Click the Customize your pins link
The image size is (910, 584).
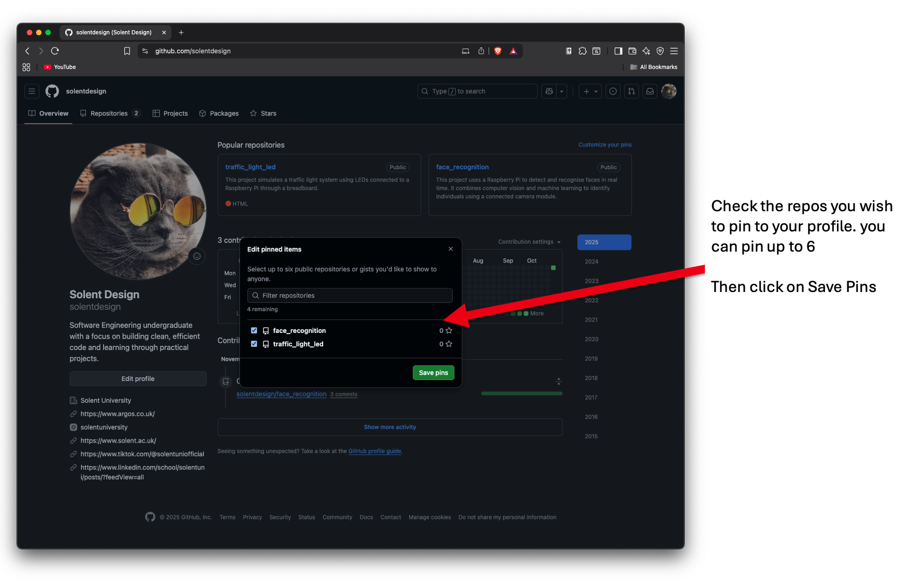[604, 145]
